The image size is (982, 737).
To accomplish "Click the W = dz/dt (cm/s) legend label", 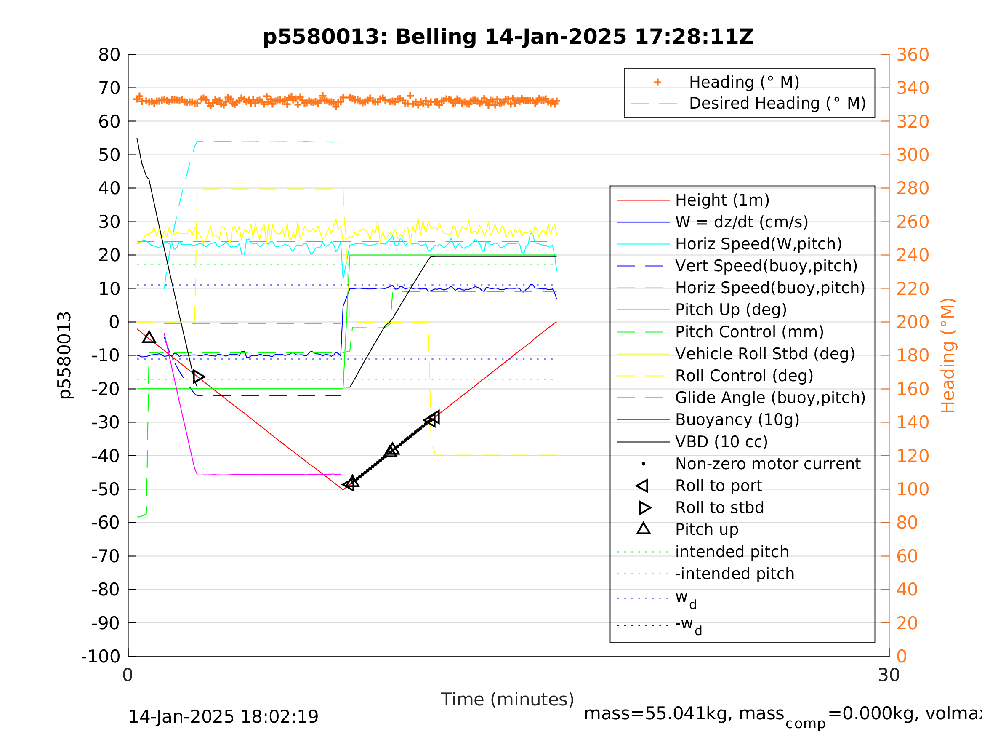I will tap(741, 222).
